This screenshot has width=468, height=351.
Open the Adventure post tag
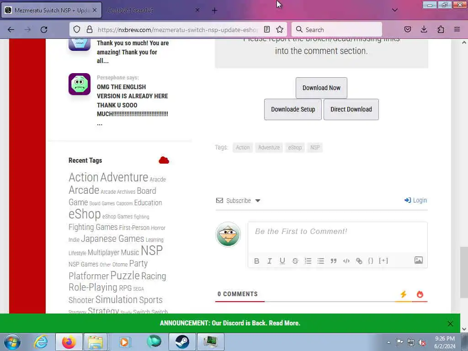coord(269,148)
